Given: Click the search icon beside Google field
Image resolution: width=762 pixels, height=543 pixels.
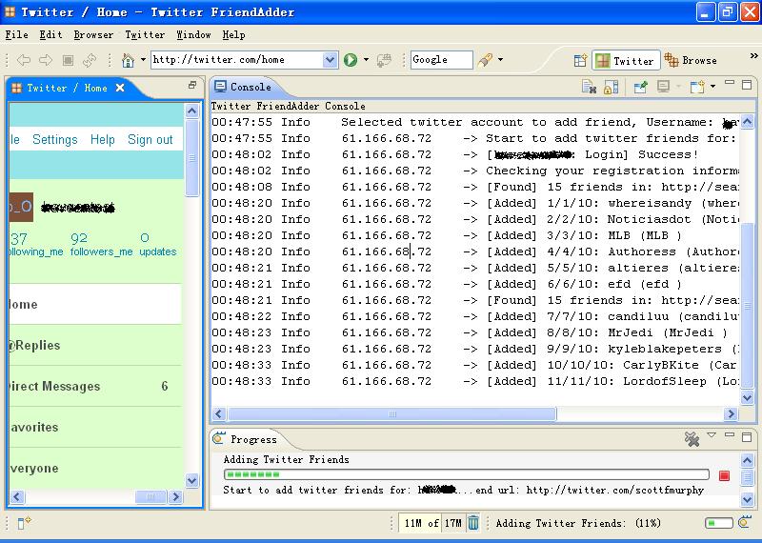Looking at the screenshot, I should [485, 60].
